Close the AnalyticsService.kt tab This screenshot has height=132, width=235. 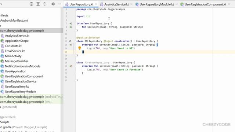tap(131, 4)
